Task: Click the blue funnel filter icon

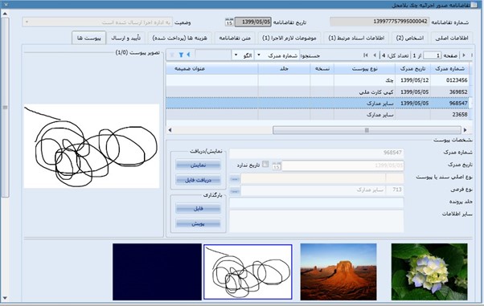Action: pyautogui.click(x=181, y=55)
